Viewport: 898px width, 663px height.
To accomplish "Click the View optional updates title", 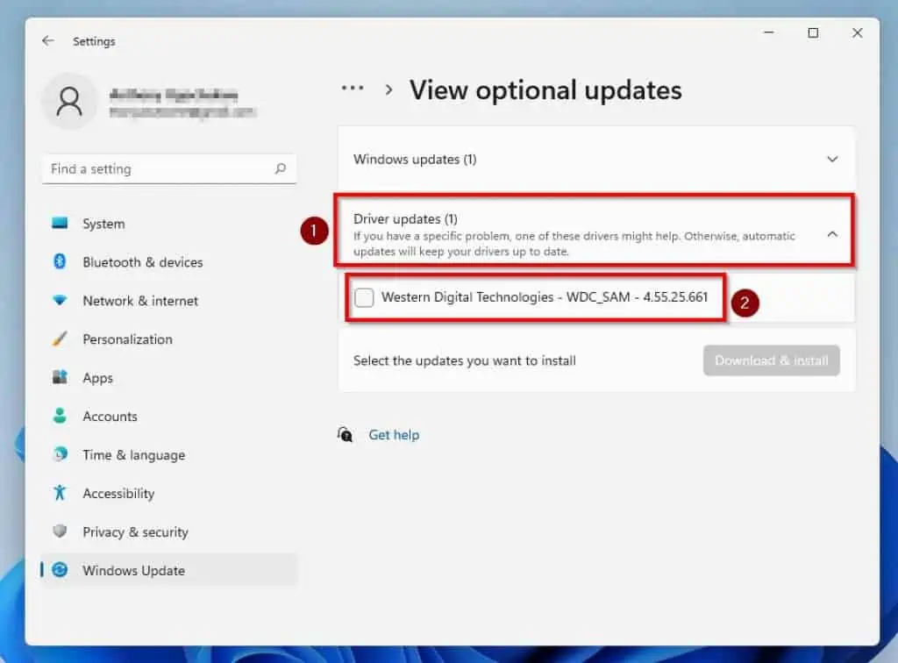I will point(545,89).
